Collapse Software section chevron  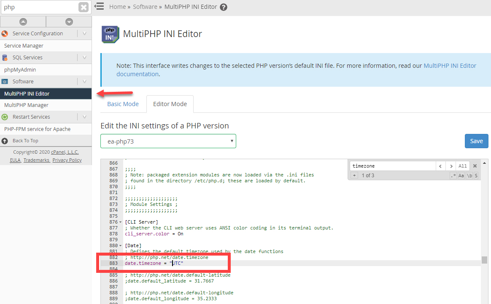(x=84, y=82)
